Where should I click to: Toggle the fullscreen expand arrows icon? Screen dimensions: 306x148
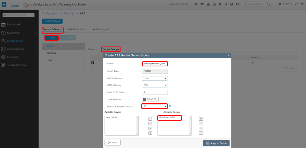click(296, 4)
